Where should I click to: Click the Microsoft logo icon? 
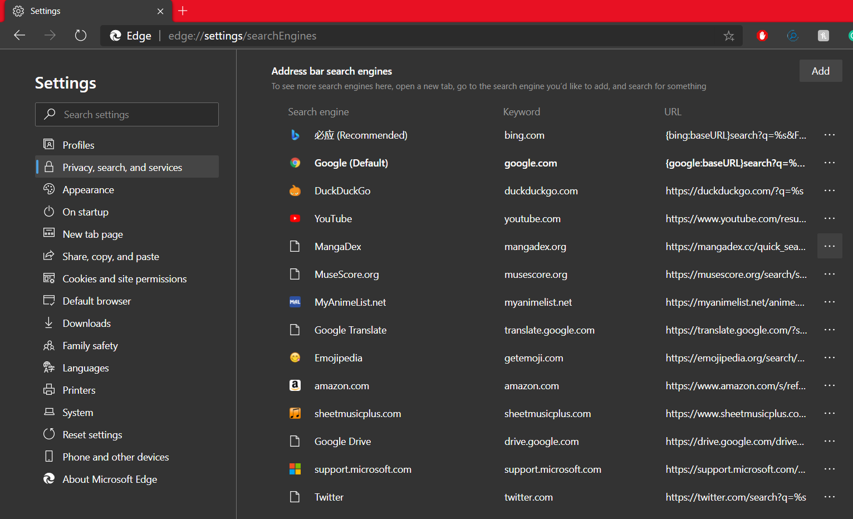pyautogui.click(x=295, y=469)
